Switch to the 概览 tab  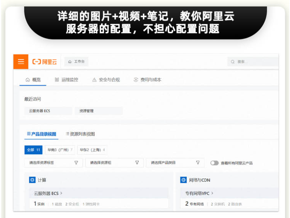pos(33,80)
